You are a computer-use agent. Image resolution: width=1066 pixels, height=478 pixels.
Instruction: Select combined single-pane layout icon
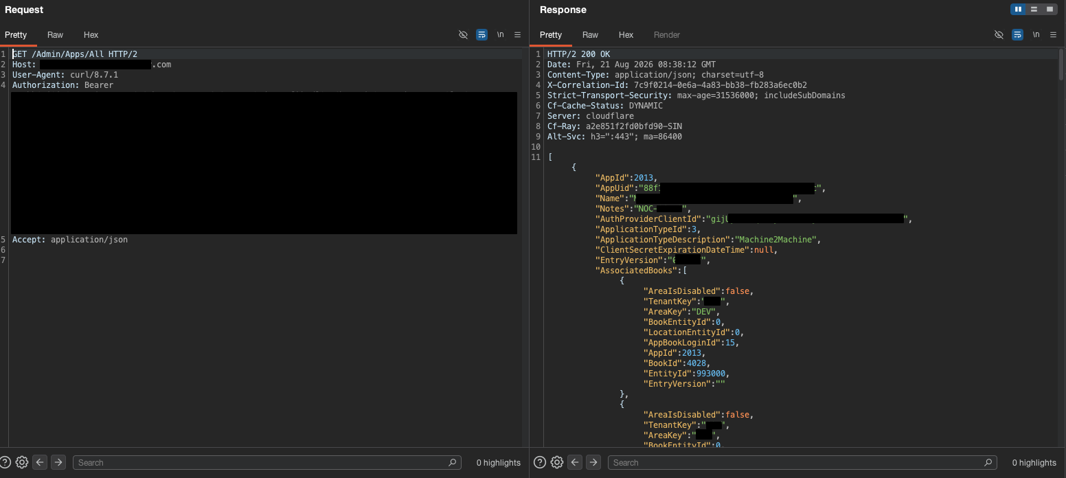pyautogui.click(x=1050, y=9)
